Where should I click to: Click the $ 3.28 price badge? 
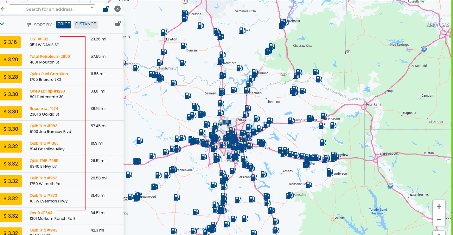(11, 77)
